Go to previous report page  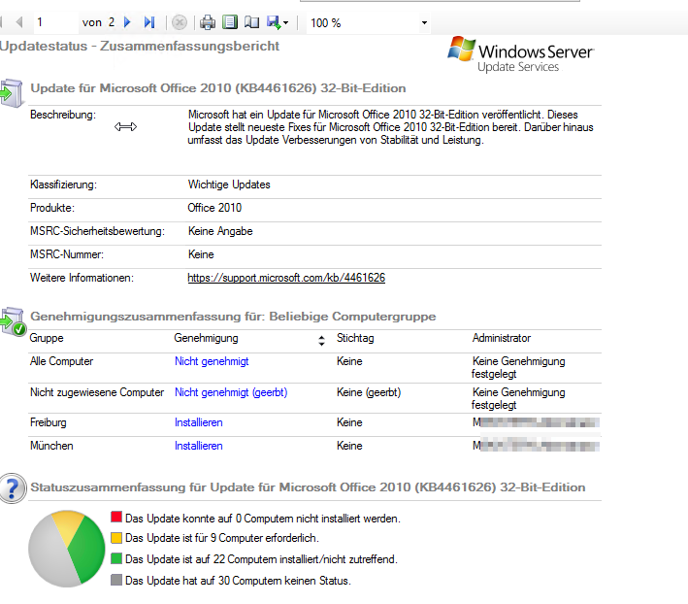point(19,22)
